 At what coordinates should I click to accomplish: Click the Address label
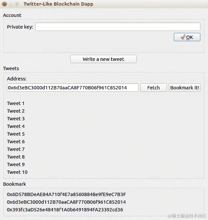pos(17,79)
